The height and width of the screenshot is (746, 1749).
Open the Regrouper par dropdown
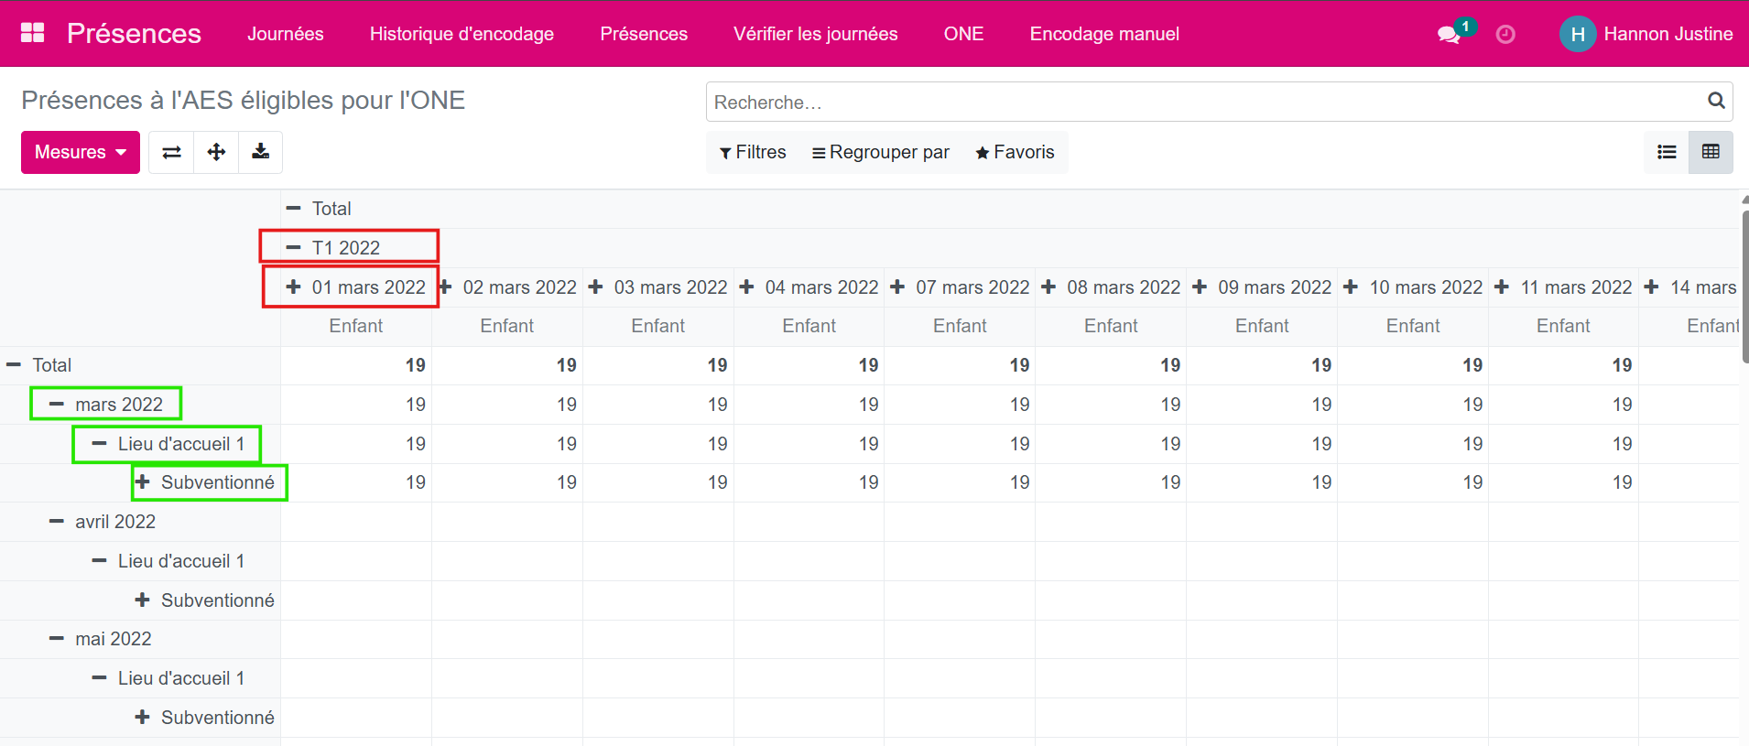point(880,152)
